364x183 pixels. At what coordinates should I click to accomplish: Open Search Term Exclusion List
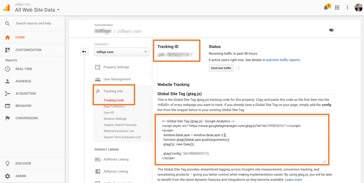(122, 137)
